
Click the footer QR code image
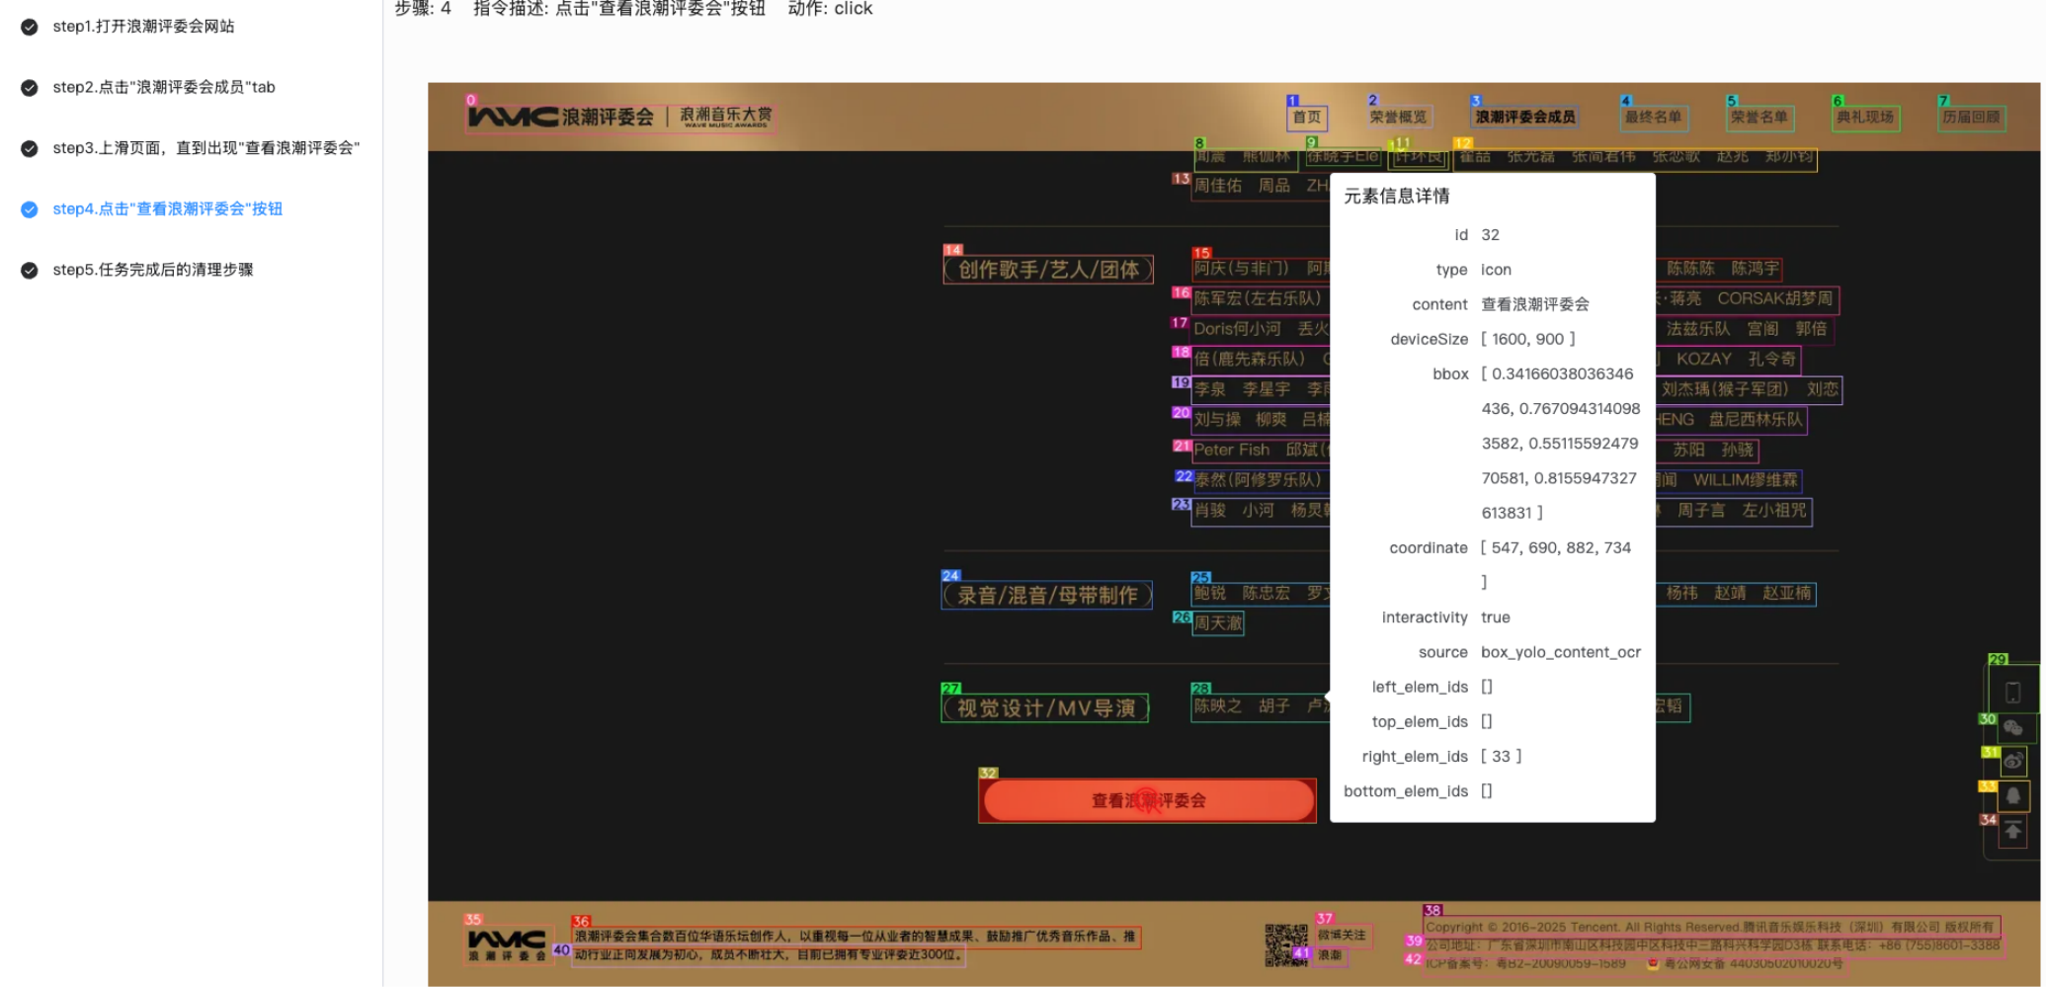coord(1285,945)
